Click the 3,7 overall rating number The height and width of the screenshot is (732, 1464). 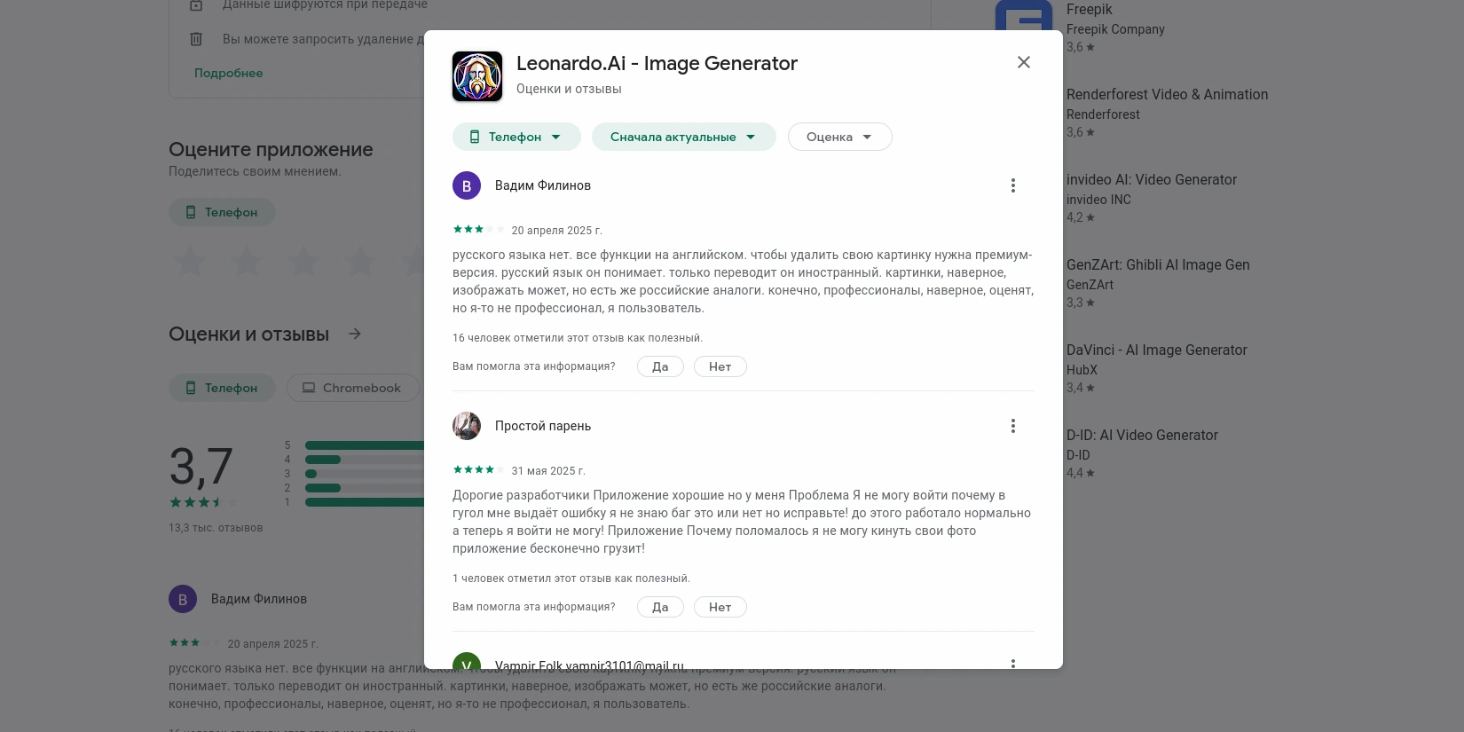coord(201,466)
